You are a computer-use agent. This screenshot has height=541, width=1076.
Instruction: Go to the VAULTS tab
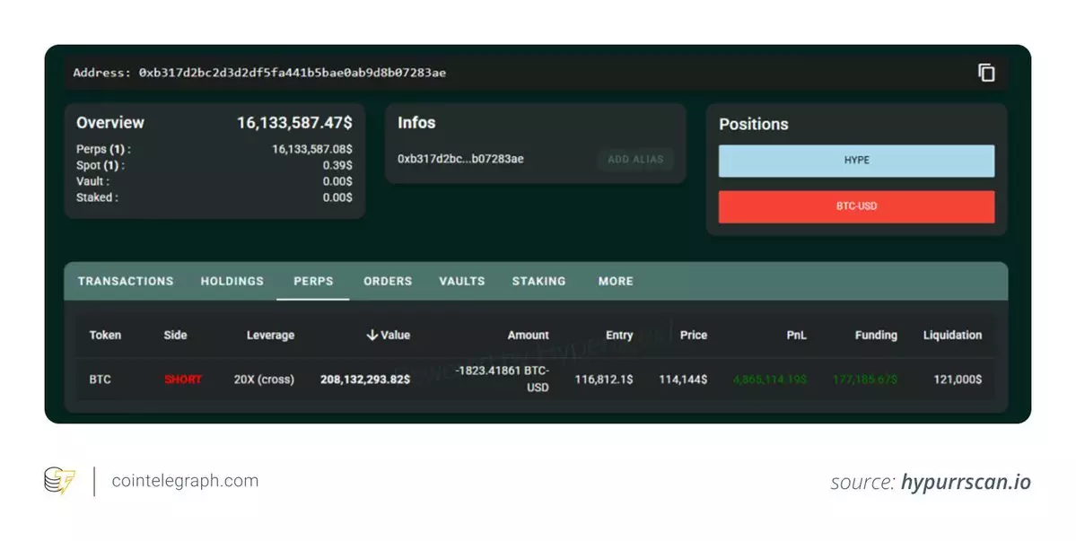(461, 281)
